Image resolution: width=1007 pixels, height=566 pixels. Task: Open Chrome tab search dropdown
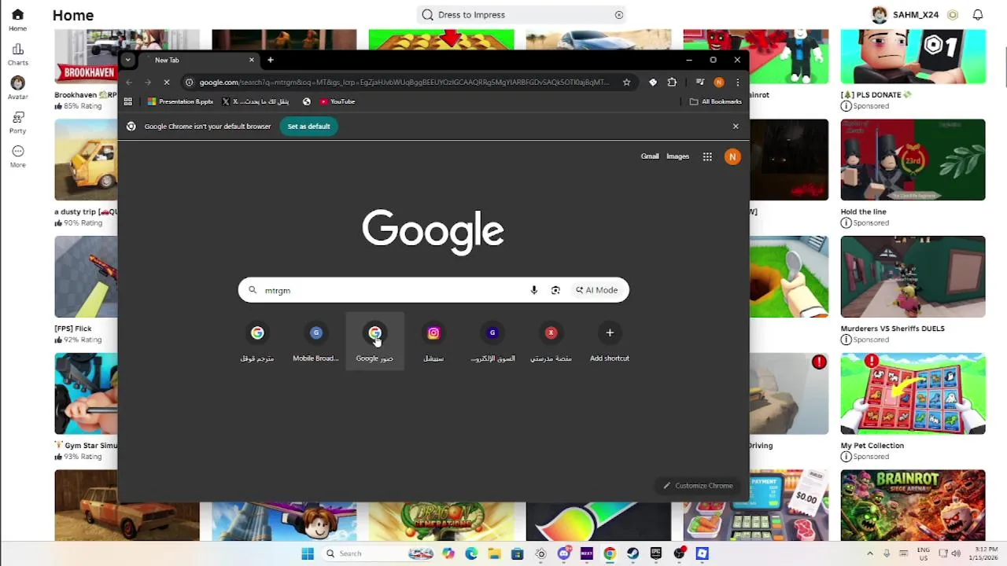(127, 60)
